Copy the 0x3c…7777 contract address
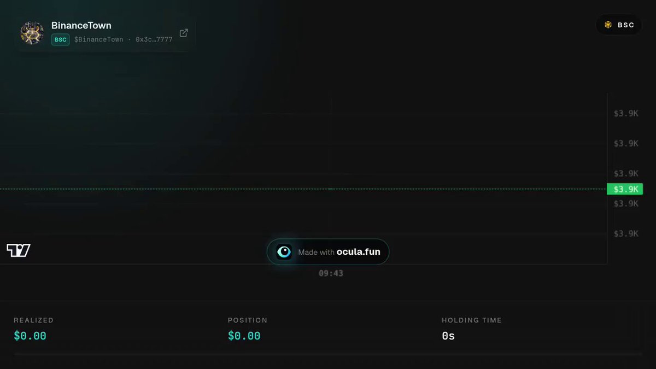 (x=154, y=40)
